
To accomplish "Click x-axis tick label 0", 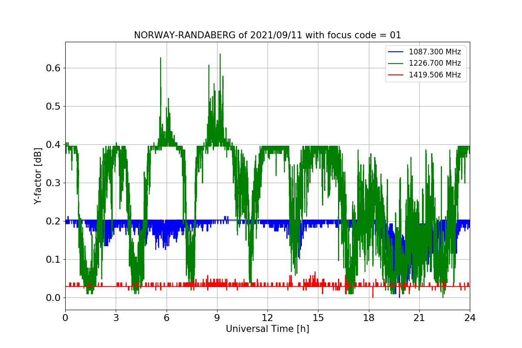I will 65,318.
